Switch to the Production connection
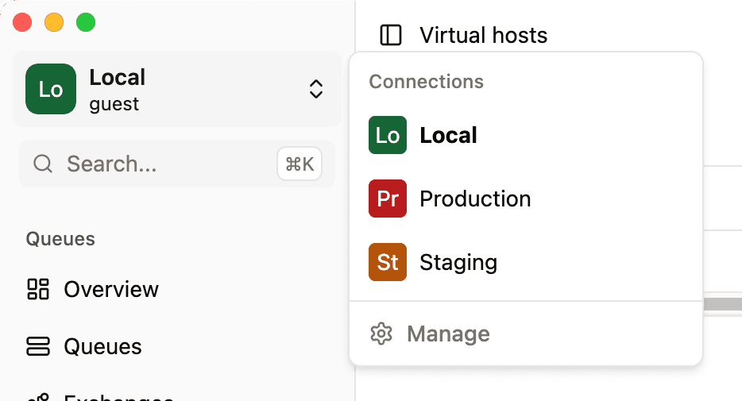Screen dimensions: 742x401 [x=526, y=199]
